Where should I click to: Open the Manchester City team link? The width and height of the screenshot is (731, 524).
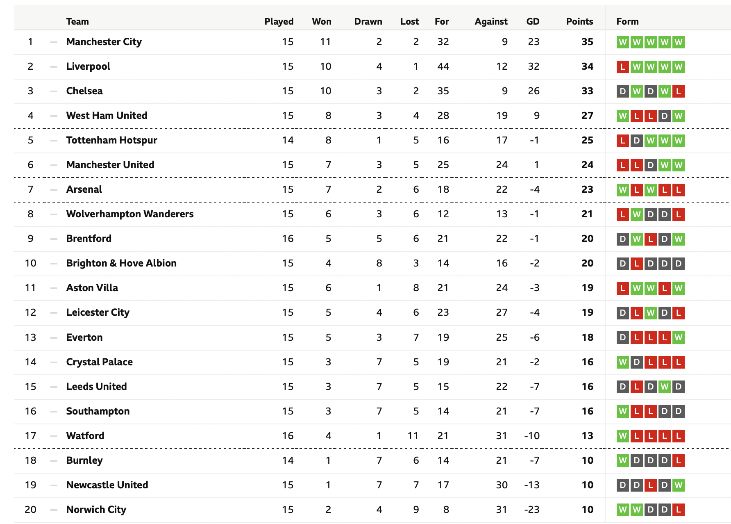coord(104,42)
